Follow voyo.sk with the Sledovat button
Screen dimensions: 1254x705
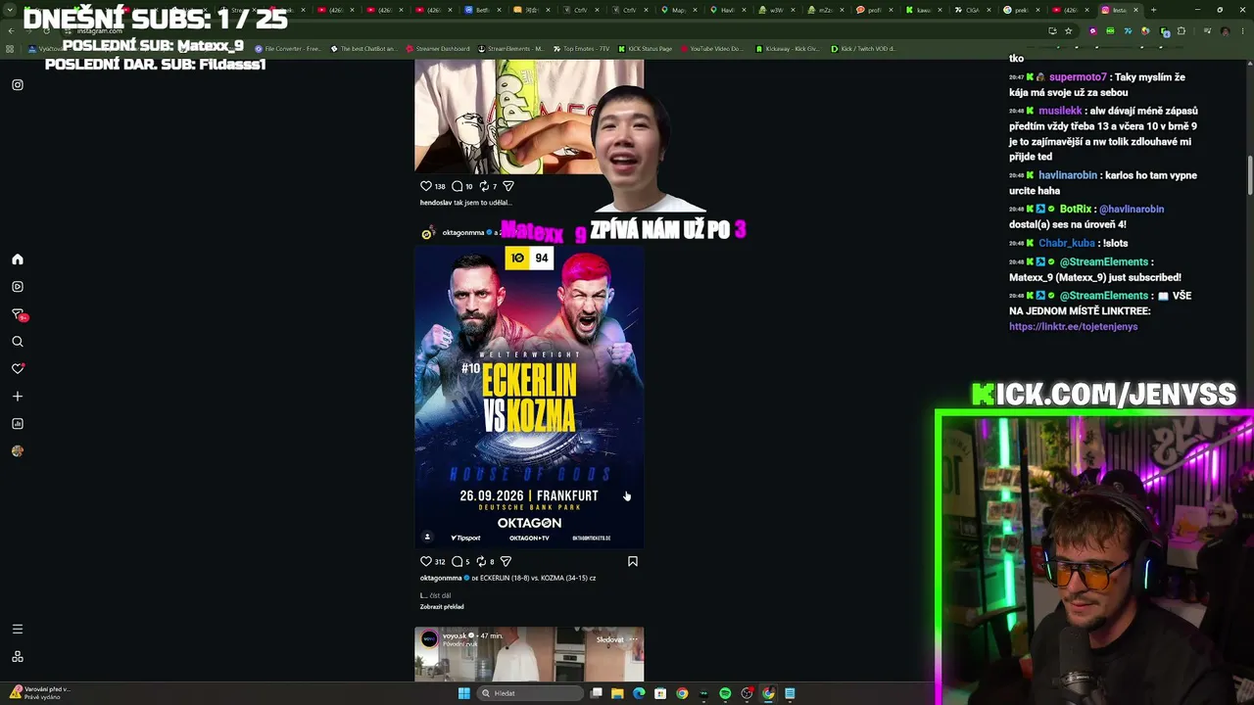(x=609, y=639)
